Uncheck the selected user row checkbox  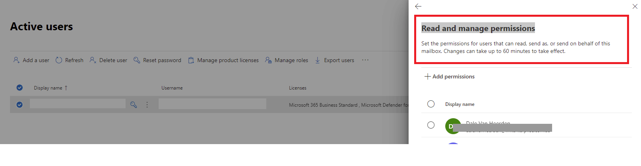click(20, 105)
